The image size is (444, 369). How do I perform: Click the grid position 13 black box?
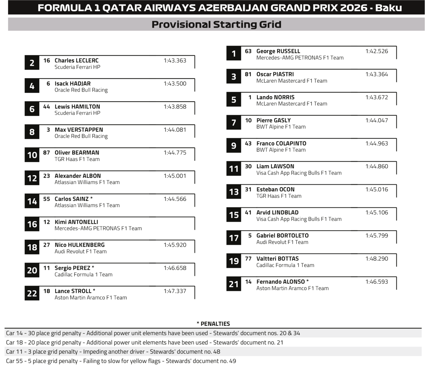[234, 192]
